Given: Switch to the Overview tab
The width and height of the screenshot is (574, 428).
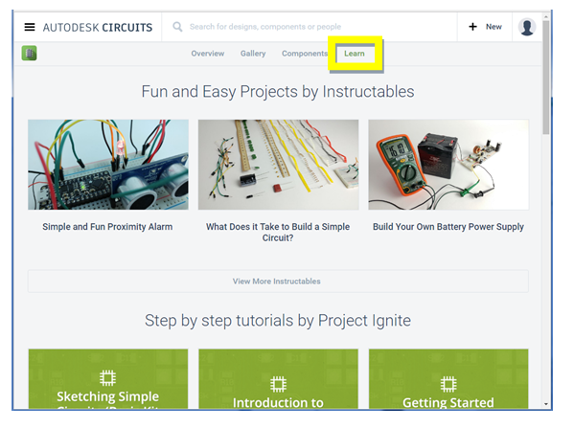Looking at the screenshot, I should pos(208,54).
